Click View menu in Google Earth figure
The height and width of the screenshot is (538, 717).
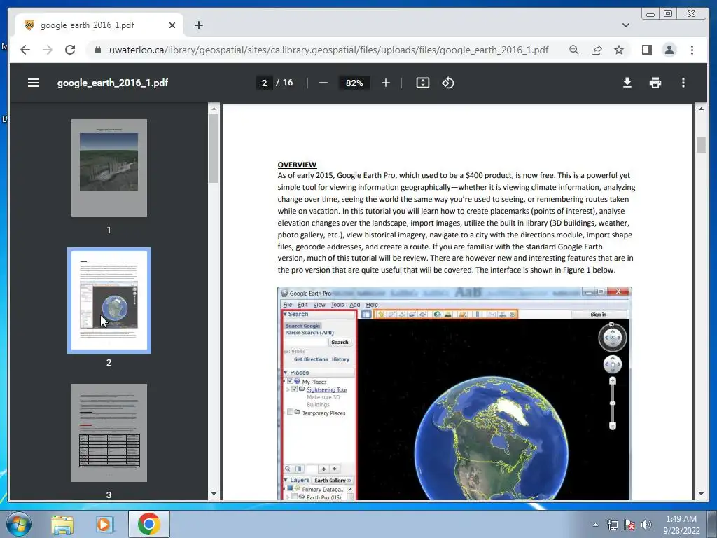319,305
